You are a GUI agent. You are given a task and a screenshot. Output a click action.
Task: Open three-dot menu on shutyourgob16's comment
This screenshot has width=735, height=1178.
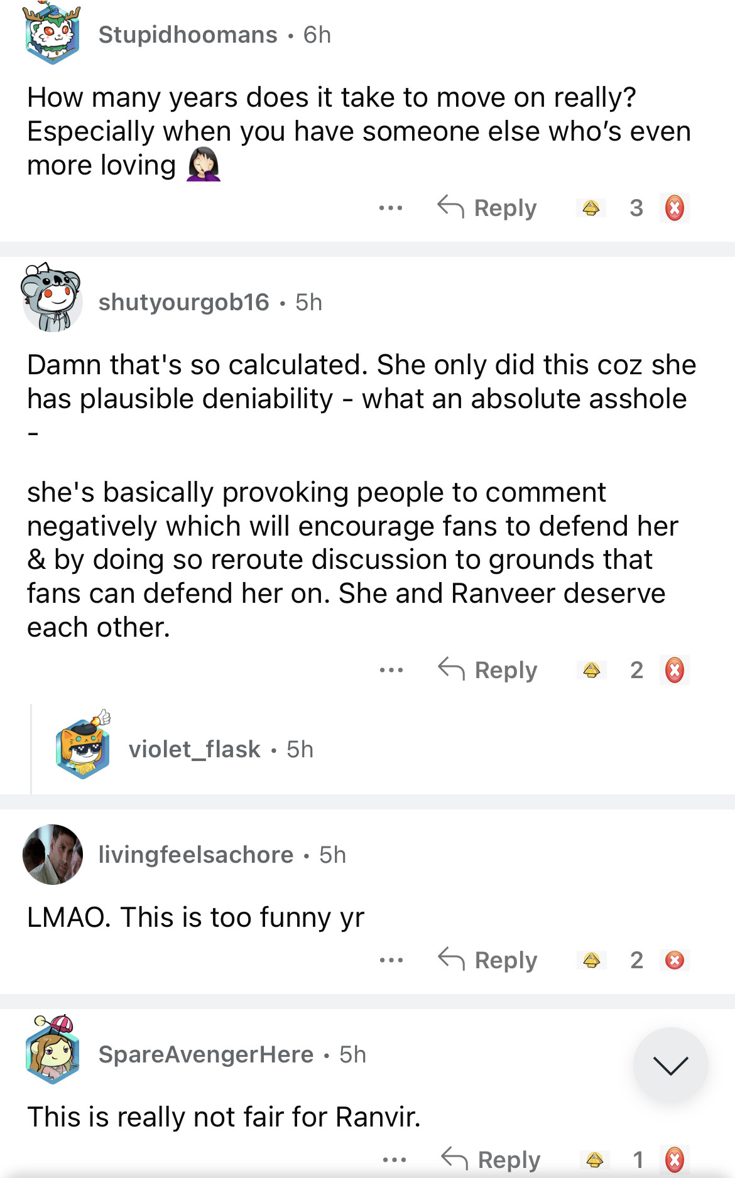coord(391,670)
